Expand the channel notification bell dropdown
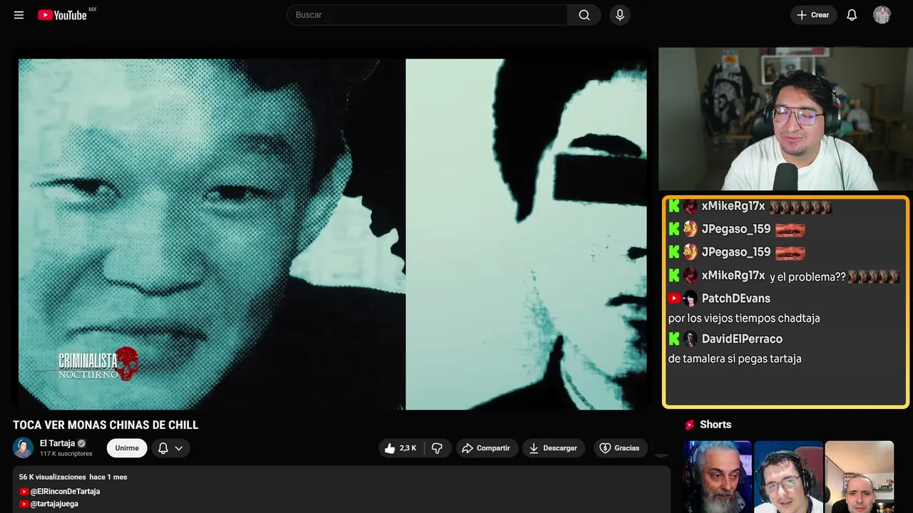 [170, 448]
